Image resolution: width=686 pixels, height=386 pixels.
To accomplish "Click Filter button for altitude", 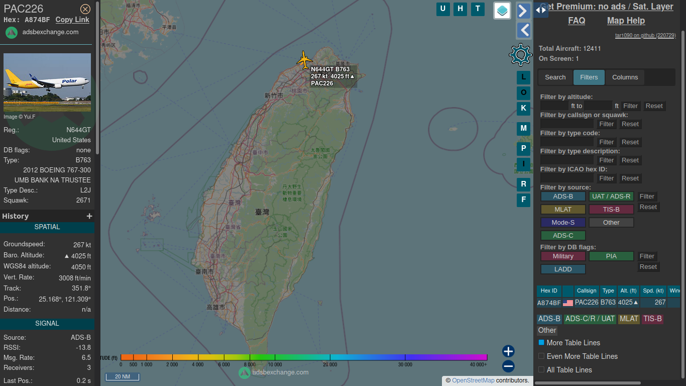I will click(630, 106).
